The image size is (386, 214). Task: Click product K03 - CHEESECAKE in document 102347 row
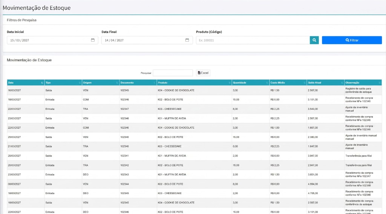pyautogui.click(x=170, y=109)
